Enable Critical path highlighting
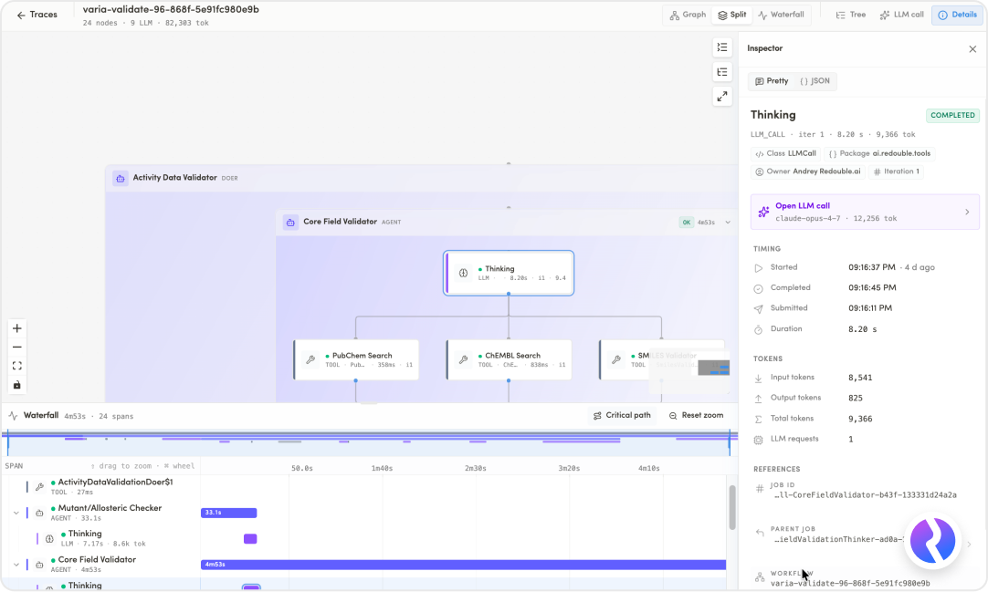The height and width of the screenshot is (592, 988). 622,416
